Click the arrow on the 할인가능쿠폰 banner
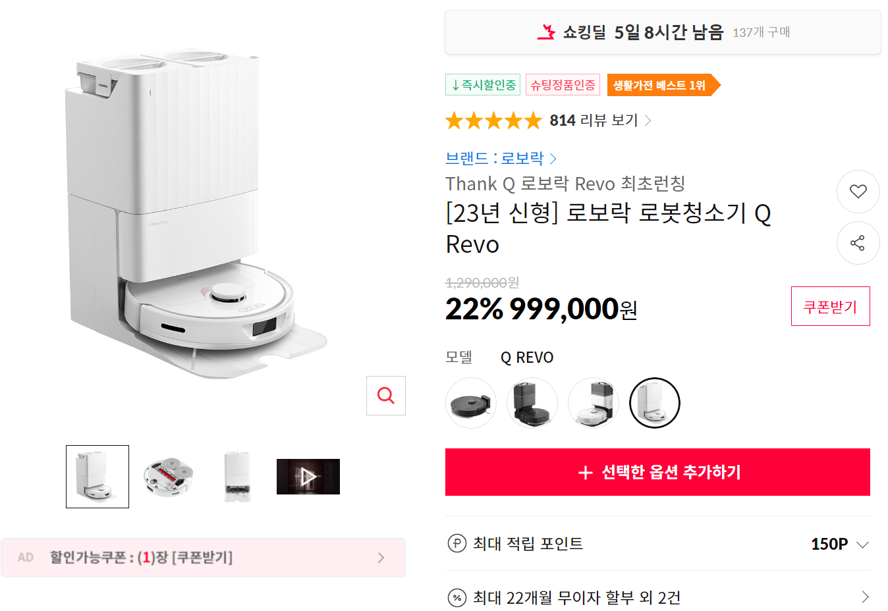This screenshot has width=888, height=611. [x=381, y=558]
